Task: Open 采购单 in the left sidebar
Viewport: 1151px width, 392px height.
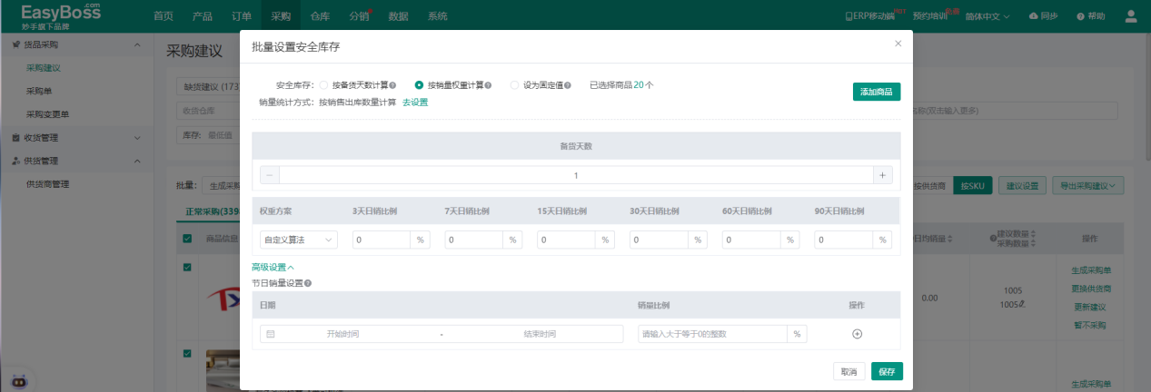Action: coord(39,91)
